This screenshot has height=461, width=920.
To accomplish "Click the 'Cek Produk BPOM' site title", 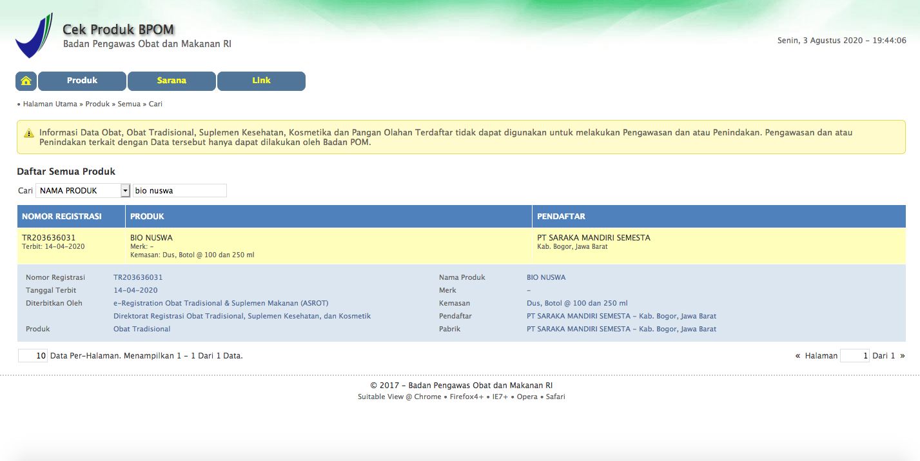I will pos(118,30).
